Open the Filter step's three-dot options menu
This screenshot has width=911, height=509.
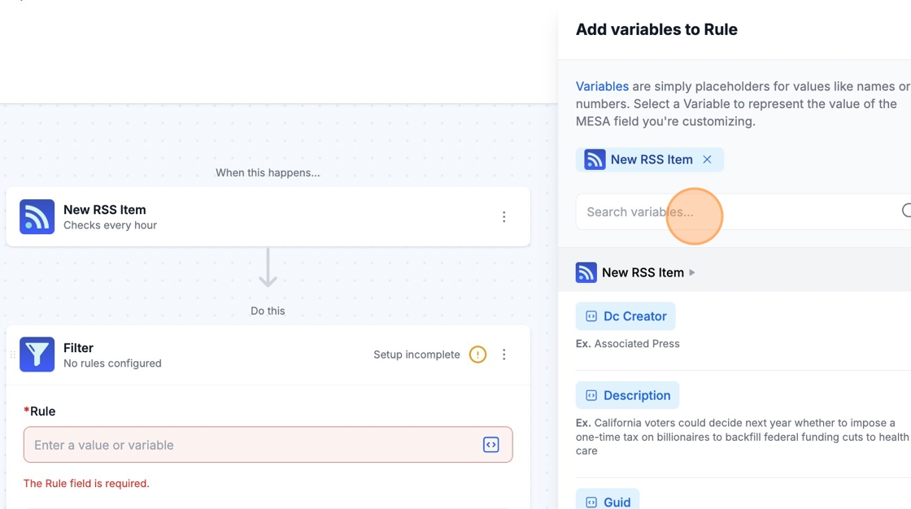point(504,355)
